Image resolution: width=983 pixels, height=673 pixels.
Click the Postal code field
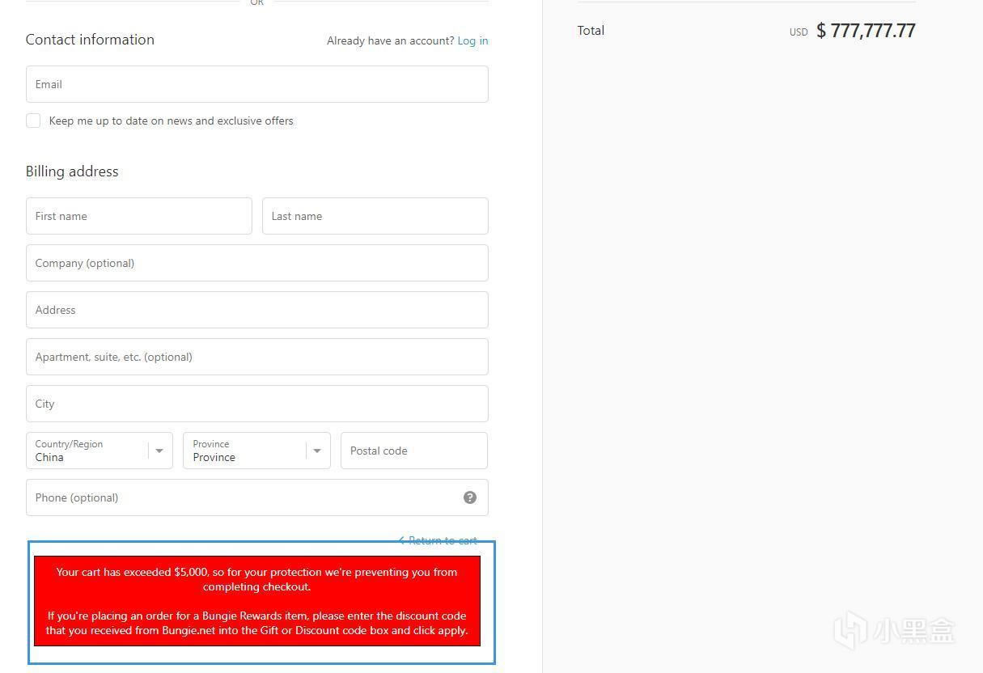(x=413, y=451)
